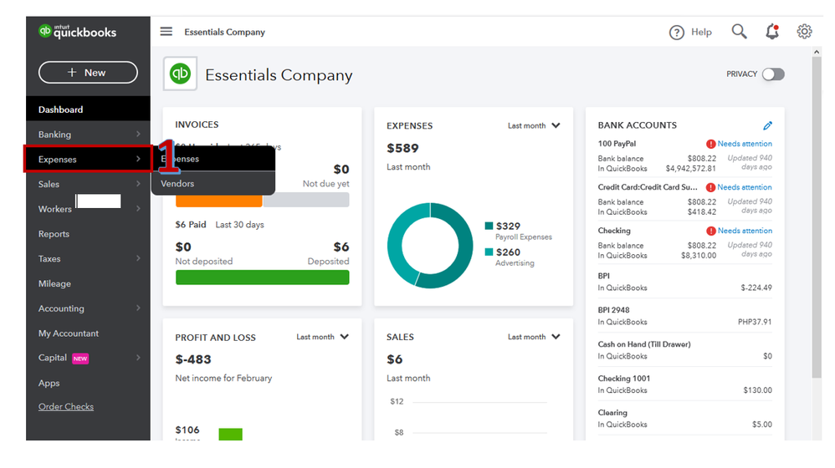Click BPI account balance $-224.49
The image size is (835, 468).
[756, 287]
